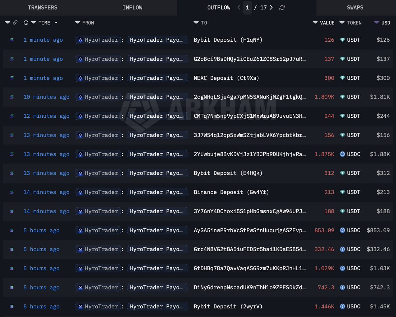396x317 pixels.
Task: Open Bybit Deposit (E4HQk) address
Action: (x=228, y=173)
